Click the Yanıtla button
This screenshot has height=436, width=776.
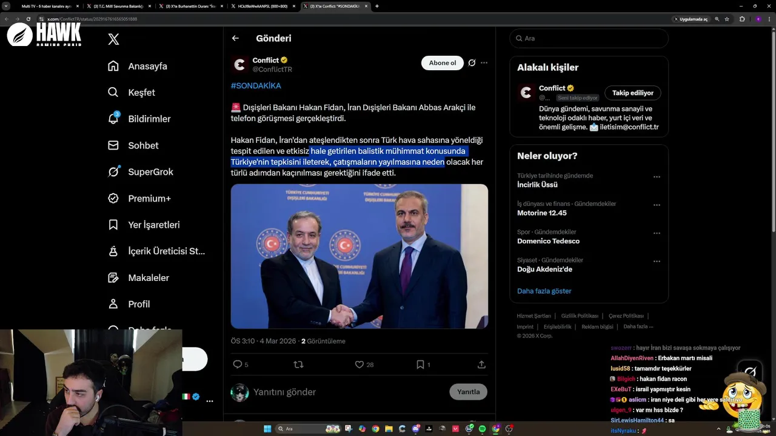click(x=468, y=392)
